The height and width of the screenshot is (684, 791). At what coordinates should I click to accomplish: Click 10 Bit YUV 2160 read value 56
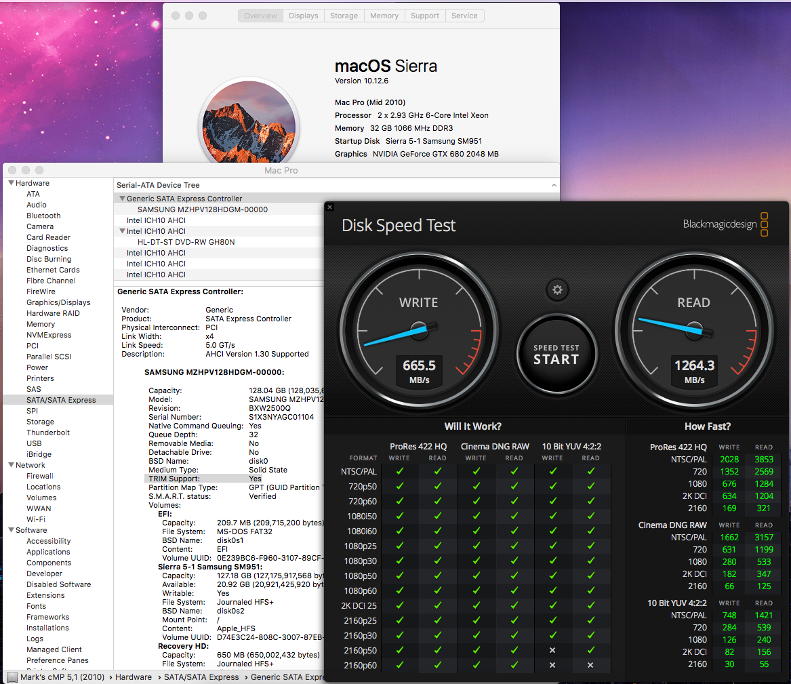click(764, 664)
